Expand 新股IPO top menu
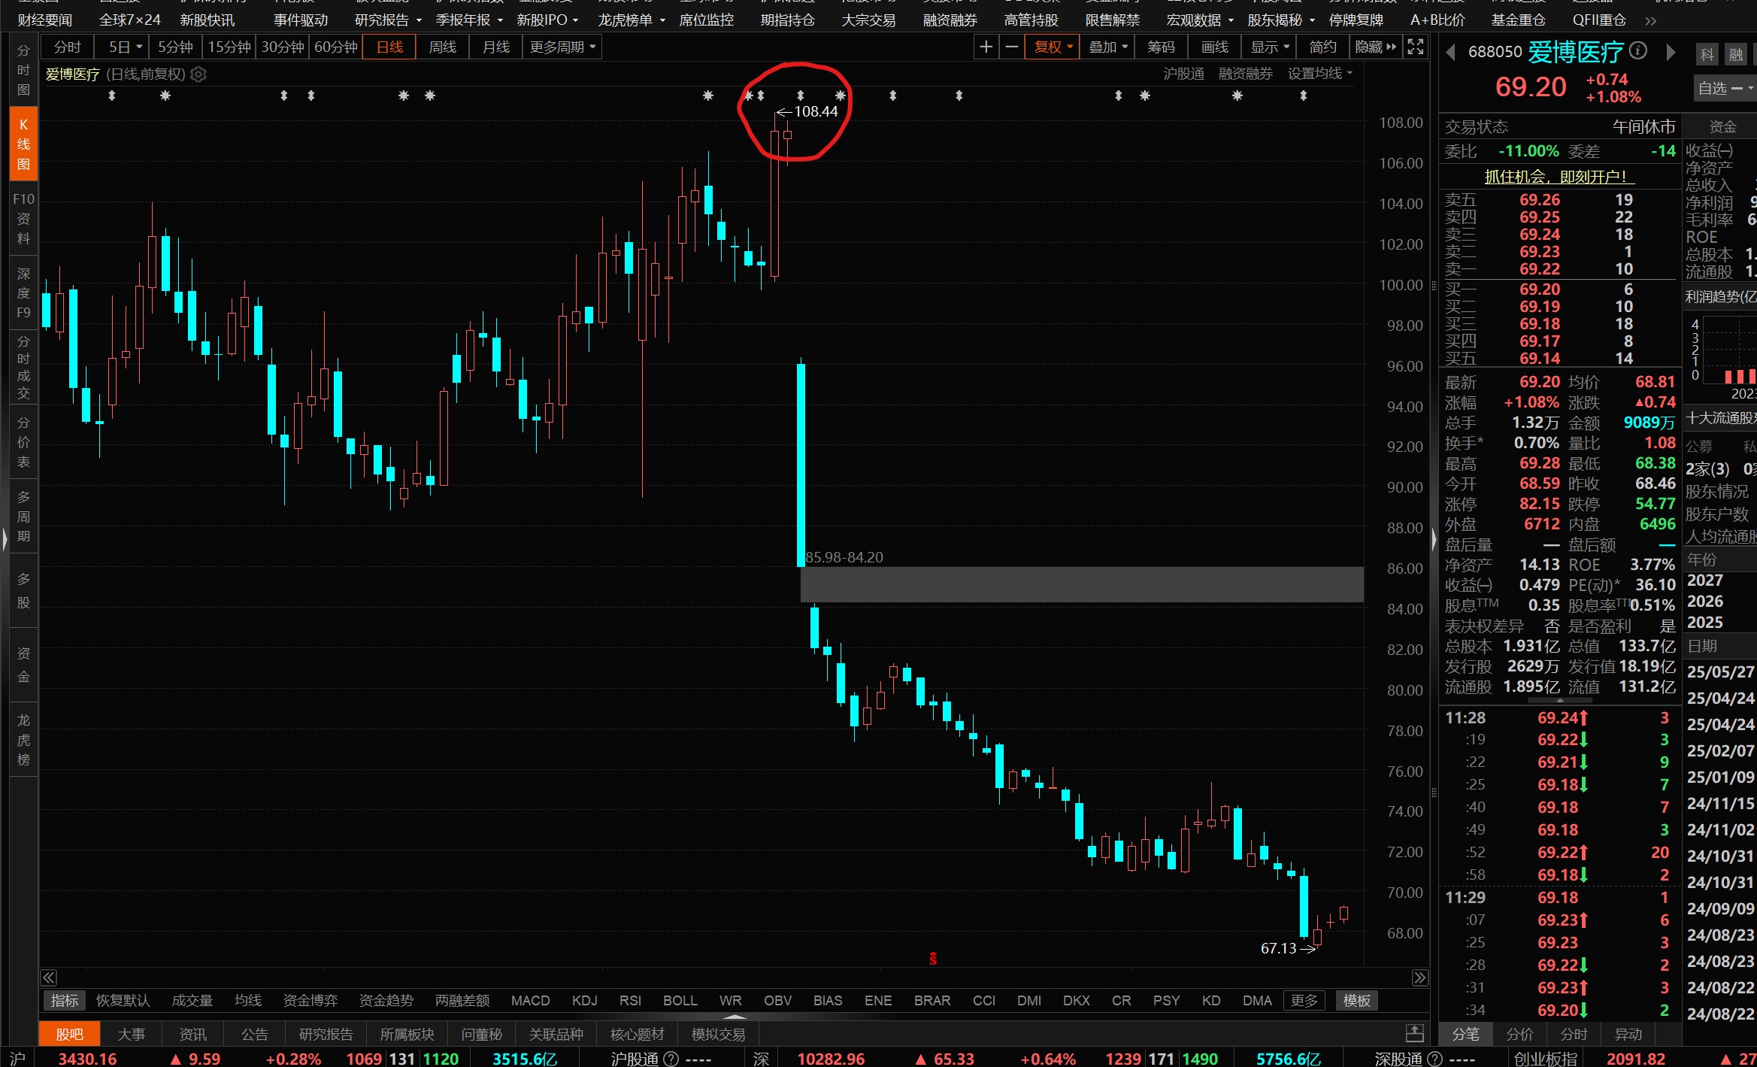Image resolution: width=1757 pixels, height=1067 pixels. [x=547, y=20]
